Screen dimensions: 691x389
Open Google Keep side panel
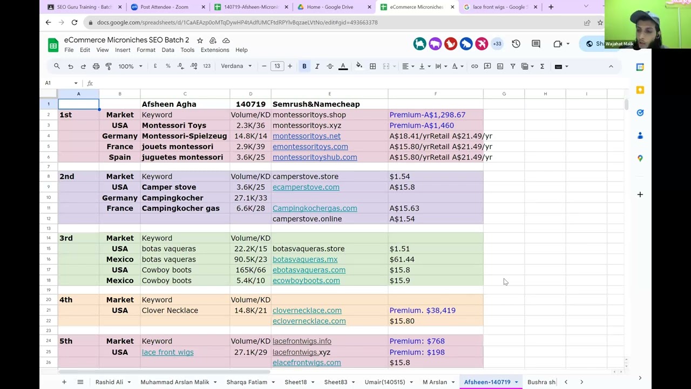pyautogui.click(x=640, y=90)
